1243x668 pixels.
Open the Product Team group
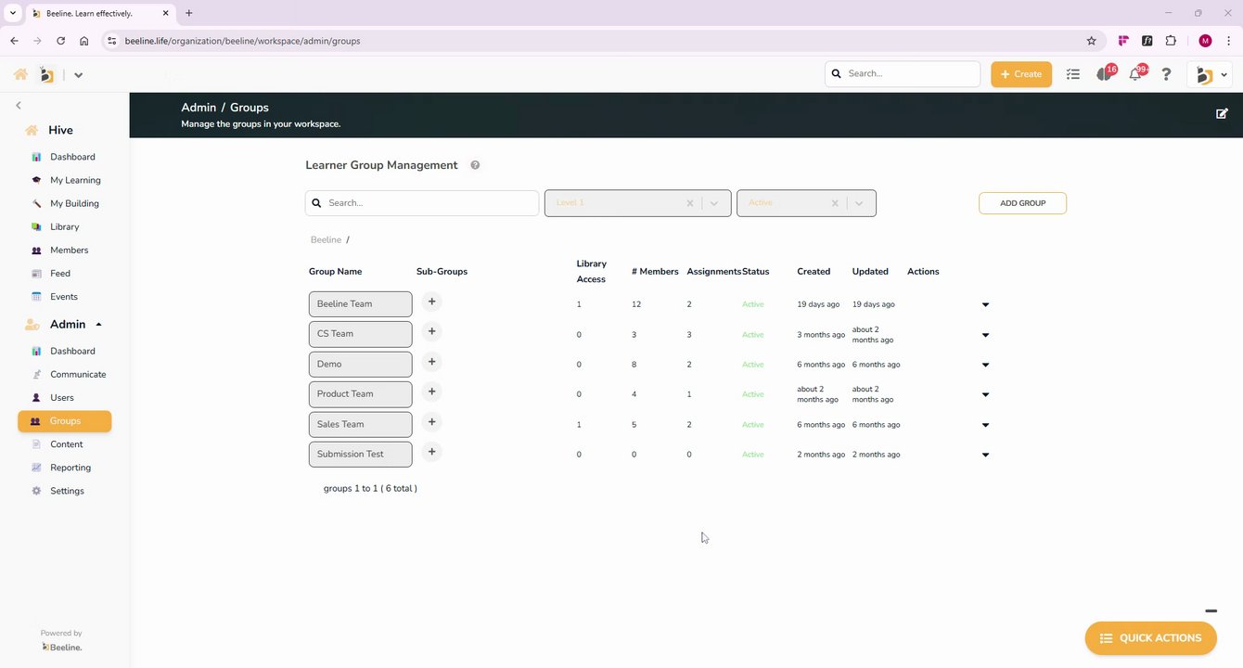[360, 394]
